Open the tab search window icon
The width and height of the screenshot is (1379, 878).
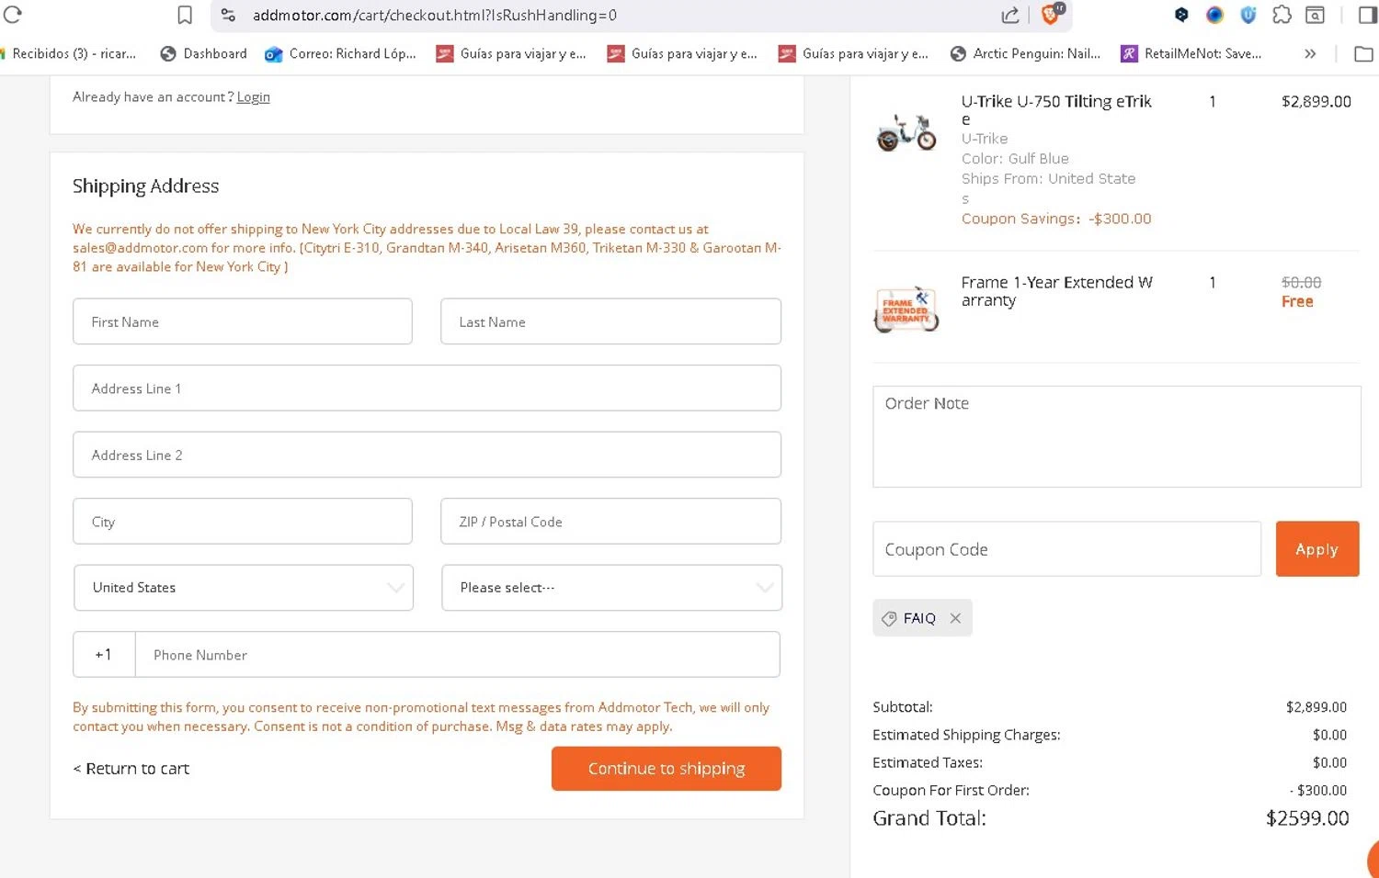(1316, 15)
